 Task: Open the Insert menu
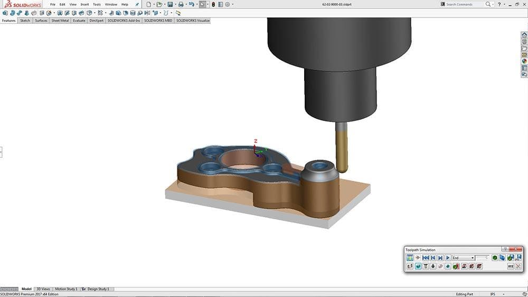pos(84,4)
